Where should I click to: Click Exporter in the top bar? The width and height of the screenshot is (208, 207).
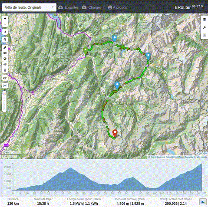click(68, 7)
